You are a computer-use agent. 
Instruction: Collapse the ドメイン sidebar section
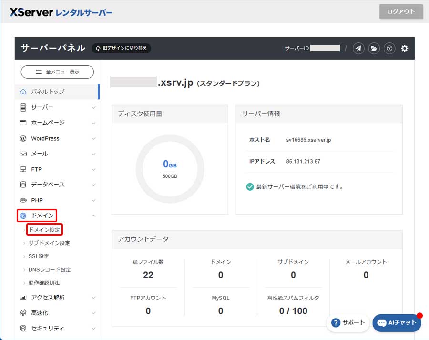pyautogui.click(x=94, y=216)
